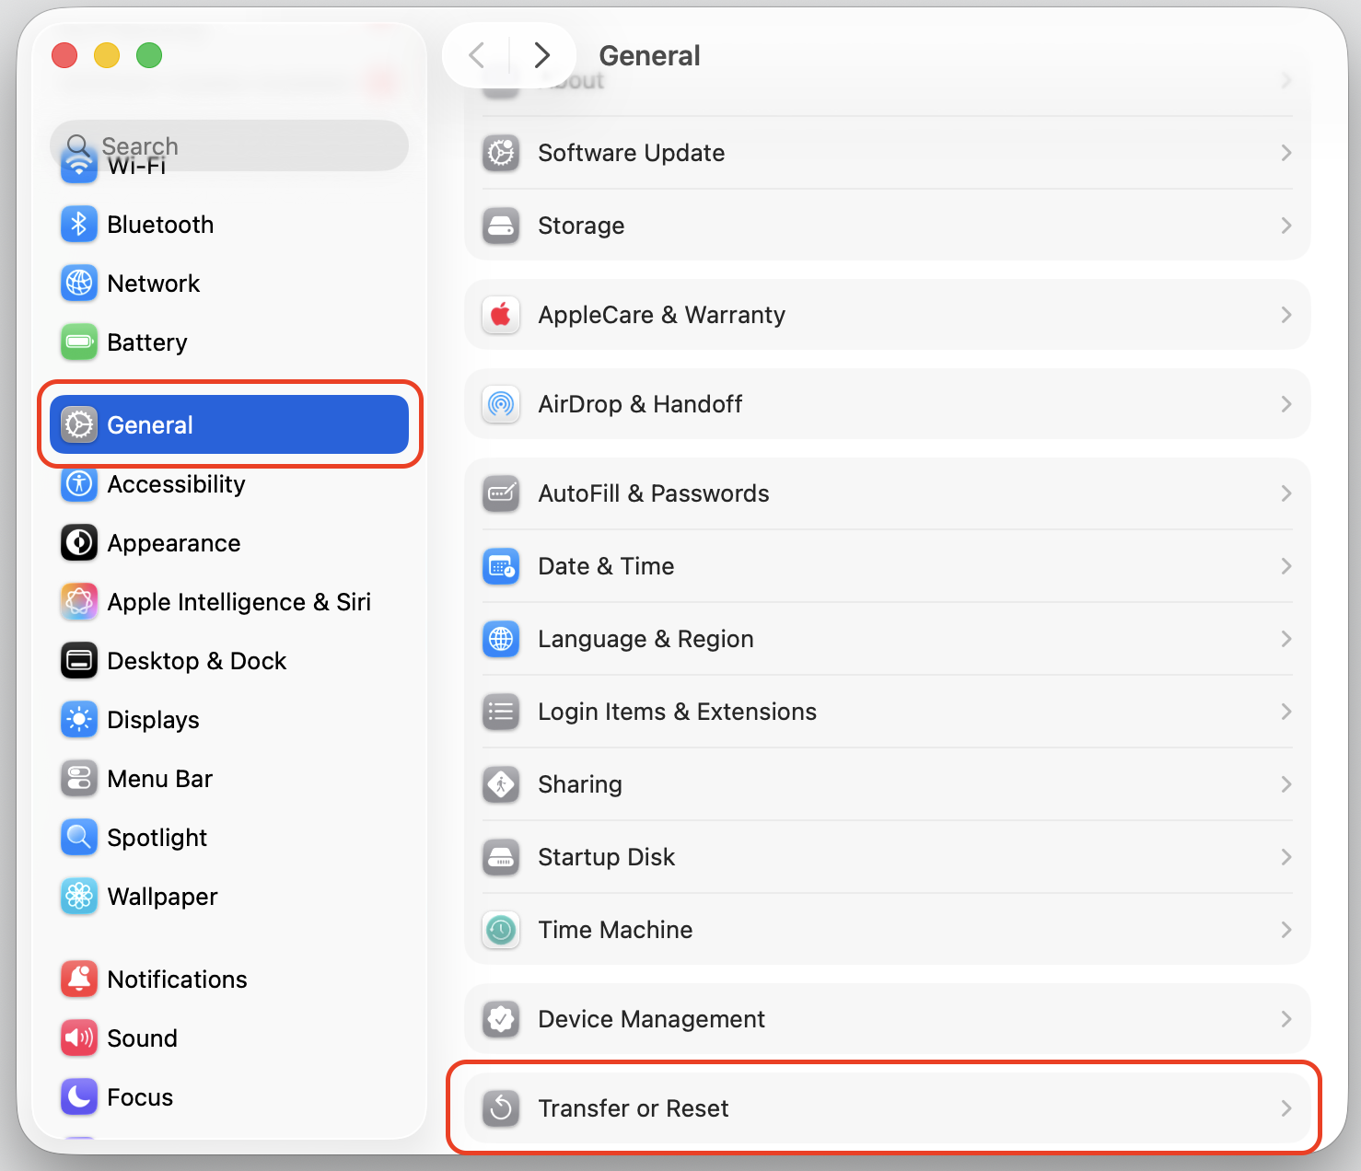
Task: Click the Appearance icon
Action: [x=79, y=543]
